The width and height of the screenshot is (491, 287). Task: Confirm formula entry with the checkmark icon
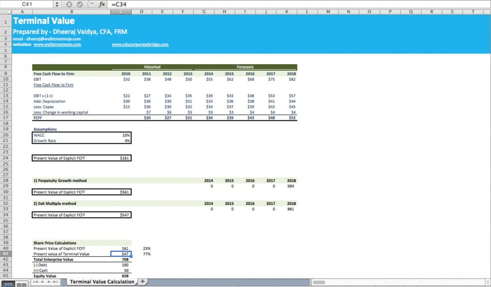click(79, 5)
